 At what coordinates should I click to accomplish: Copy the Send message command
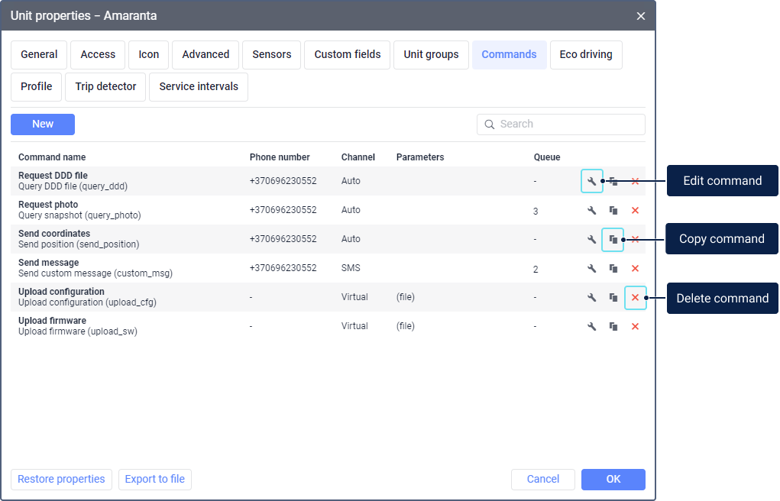coord(613,268)
